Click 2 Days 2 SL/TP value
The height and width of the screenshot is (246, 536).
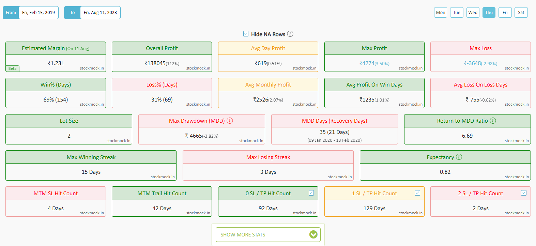(480, 208)
